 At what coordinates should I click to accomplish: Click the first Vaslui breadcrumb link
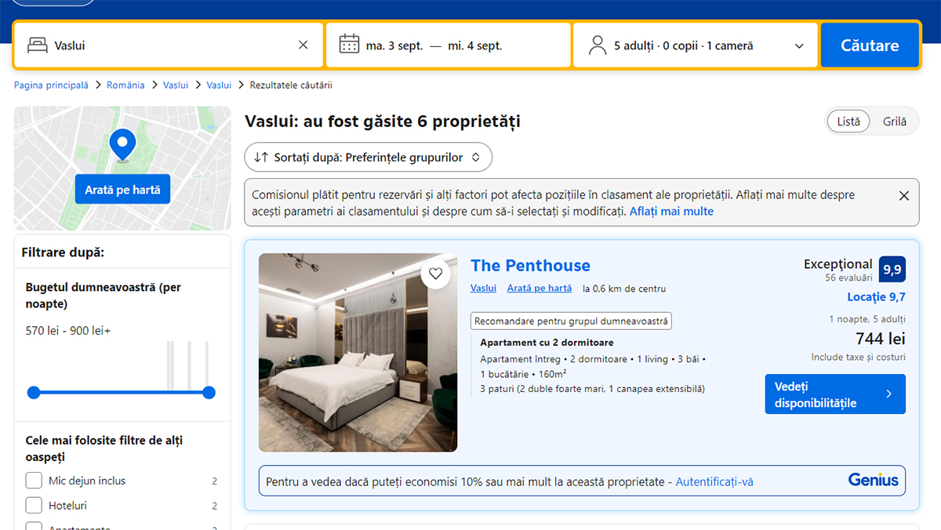pyautogui.click(x=176, y=85)
